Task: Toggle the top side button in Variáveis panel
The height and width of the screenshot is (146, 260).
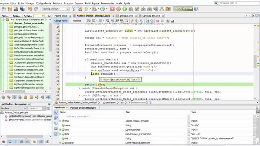Action: [56, 112]
